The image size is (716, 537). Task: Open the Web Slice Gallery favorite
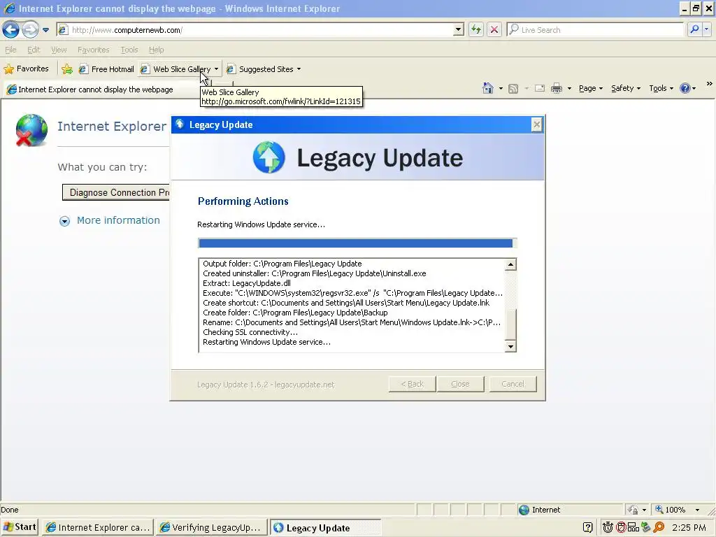tap(176, 69)
